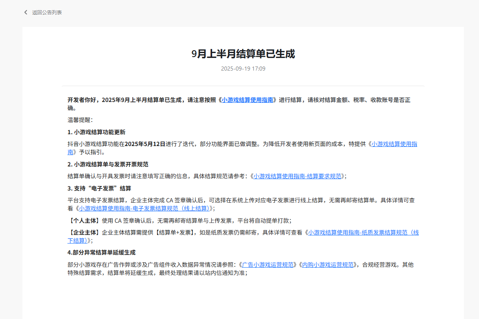The image size is (479, 319).
Task: Click the 【企业主体】 label text
Action: click(84, 233)
